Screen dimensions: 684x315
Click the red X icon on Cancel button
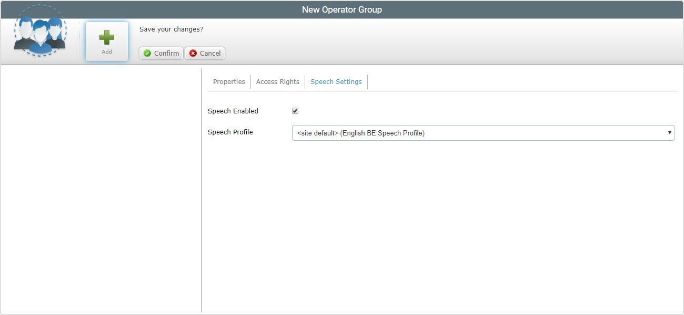[x=192, y=53]
